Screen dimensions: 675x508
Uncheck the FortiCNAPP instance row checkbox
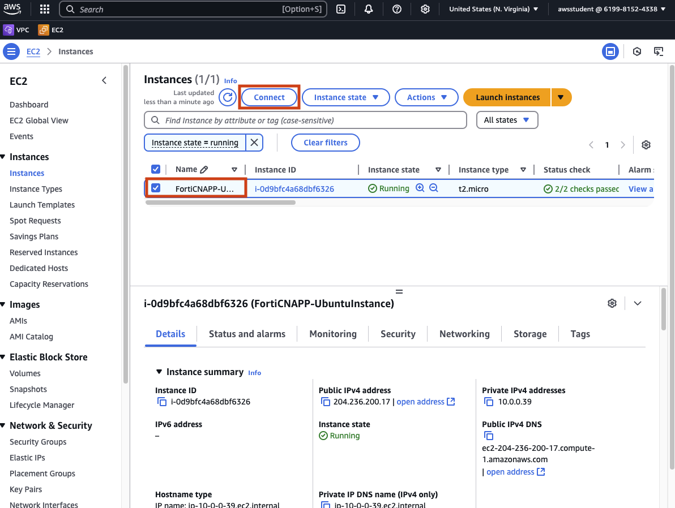(x=156, y=188)
